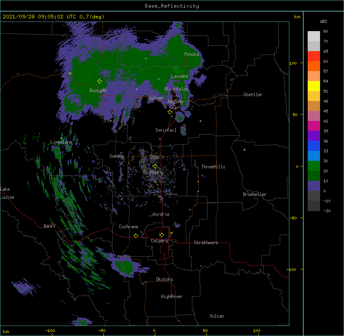Click the yellow V marker west of RockyMH
The image size is (344, 336).
(x=70, y=73)
